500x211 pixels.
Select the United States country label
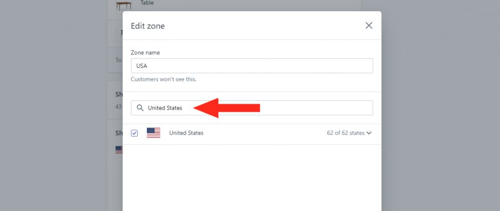click(186, 133)
